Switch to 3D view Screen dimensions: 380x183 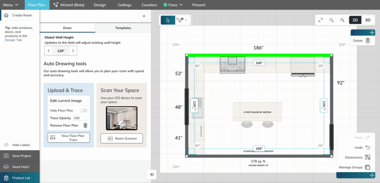click(x=368, y=20)
